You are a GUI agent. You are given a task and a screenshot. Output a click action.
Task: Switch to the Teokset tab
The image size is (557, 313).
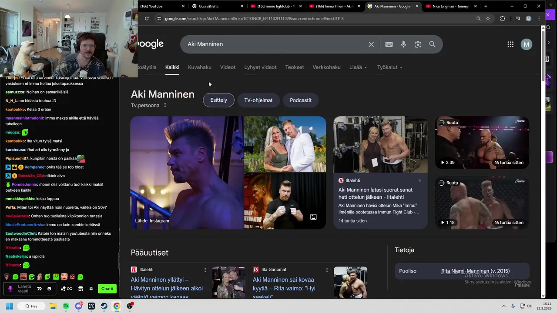(295, 67)
